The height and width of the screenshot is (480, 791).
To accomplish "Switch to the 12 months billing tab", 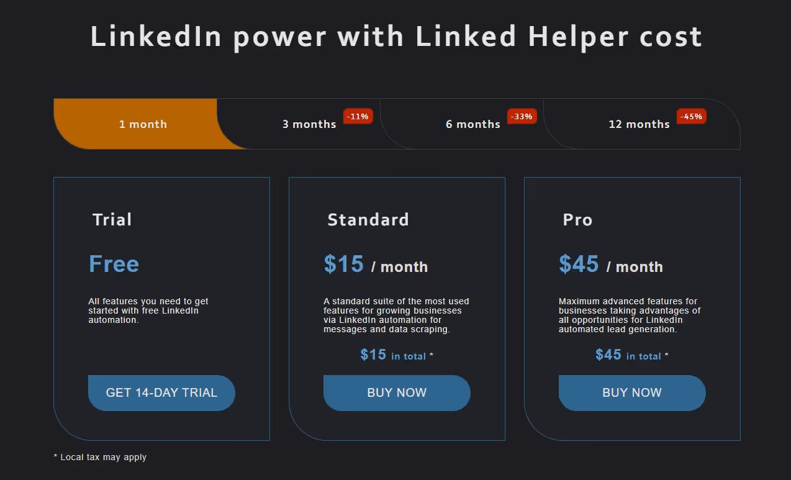I will coord(639,124).
